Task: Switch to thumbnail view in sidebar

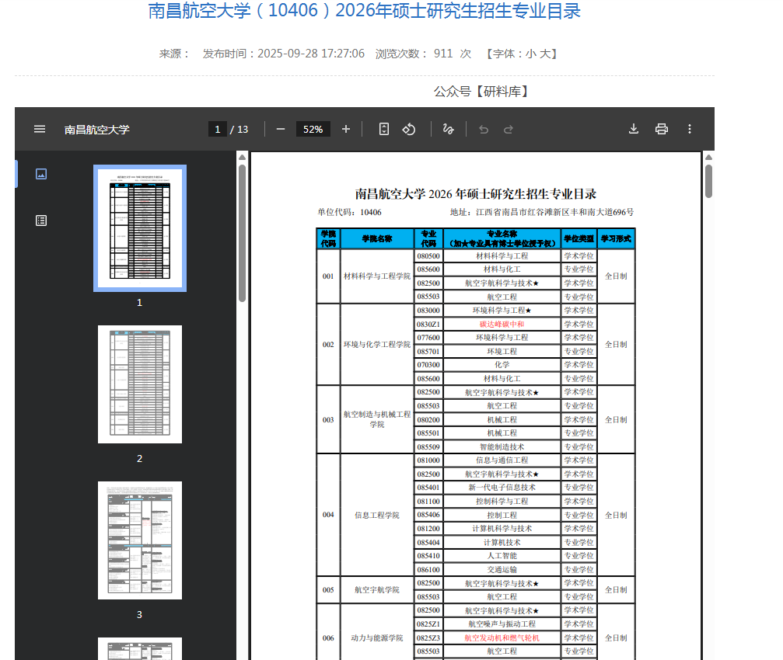Action: [41, 174]
